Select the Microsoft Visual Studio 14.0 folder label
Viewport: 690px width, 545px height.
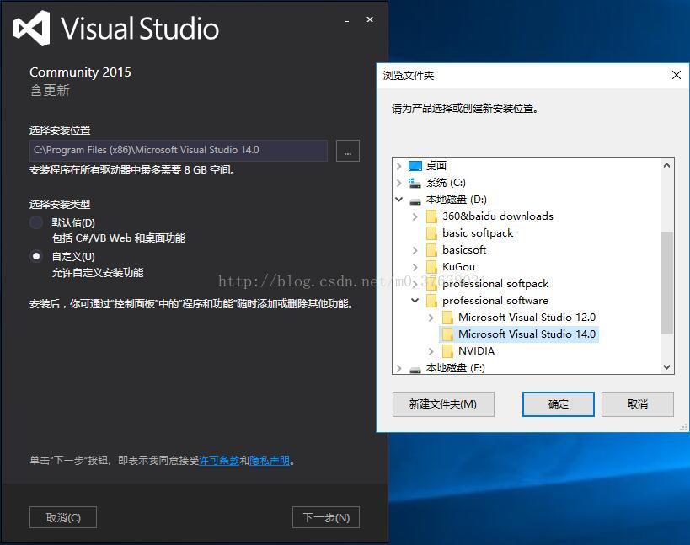coord(527,334)
